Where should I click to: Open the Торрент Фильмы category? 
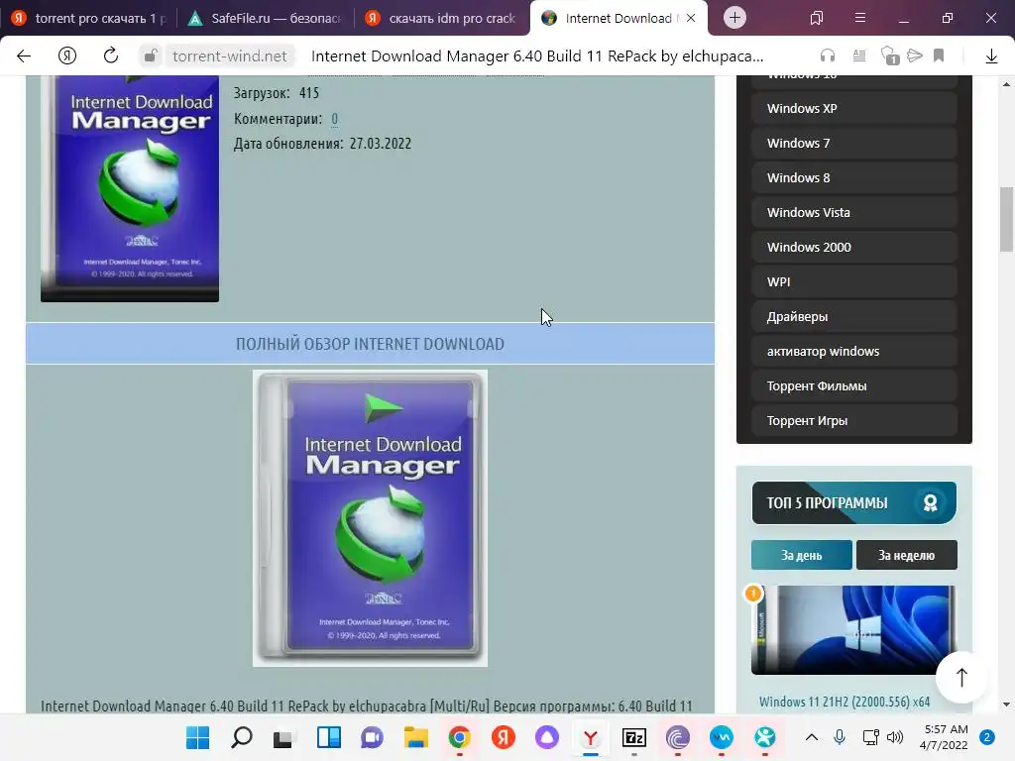[853, 385]
